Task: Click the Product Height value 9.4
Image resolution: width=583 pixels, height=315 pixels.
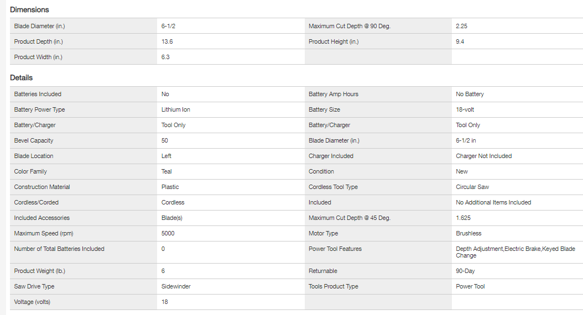Action: point(460,41)
